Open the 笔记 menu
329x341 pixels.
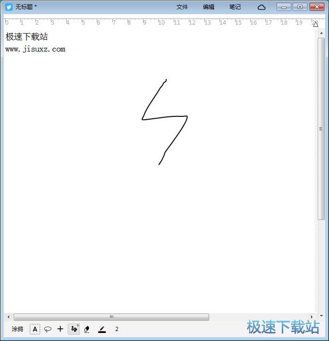point(235,7)
